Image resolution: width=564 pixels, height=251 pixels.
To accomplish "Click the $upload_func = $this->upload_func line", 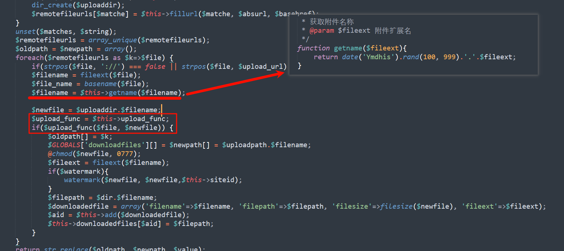I will (x=100, y=119).
